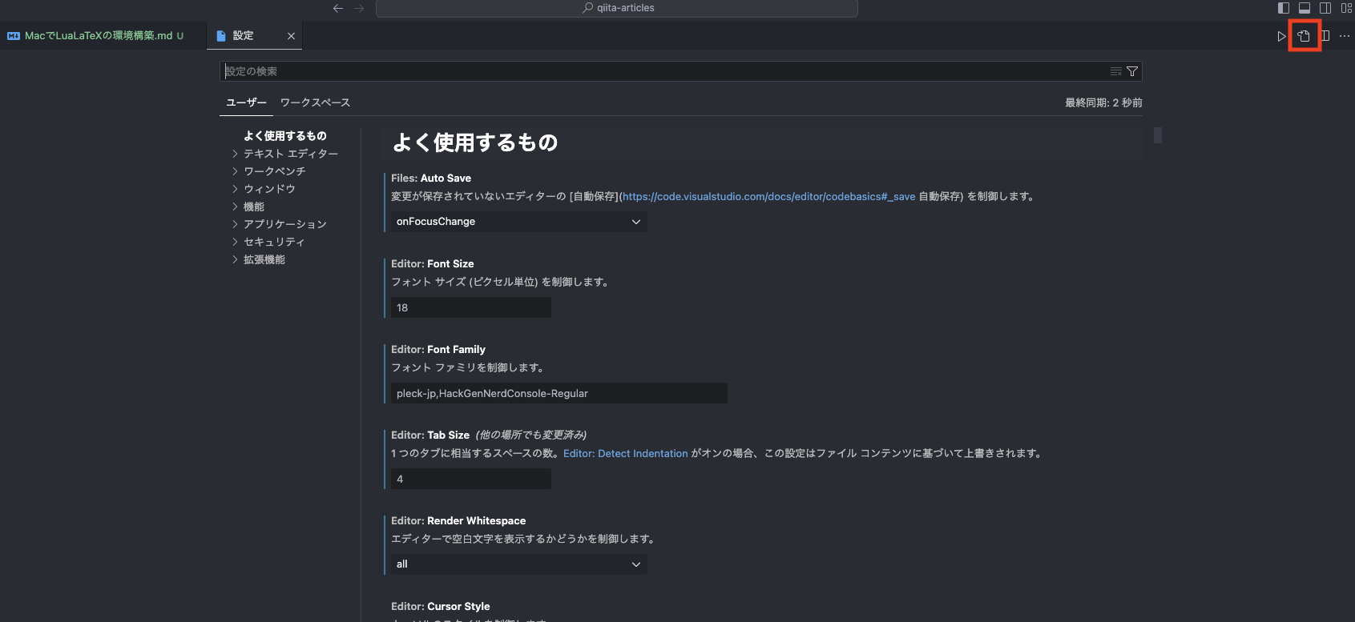Open more actions ellipsis menu
This screenshot has height=622, width=1355.
(1345, 36)
